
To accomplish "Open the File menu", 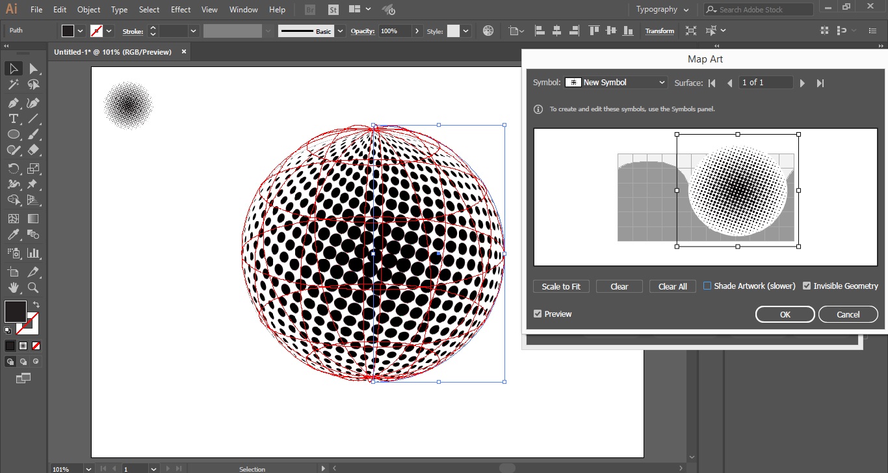I will pyautogui.click(x=36, y=10).
